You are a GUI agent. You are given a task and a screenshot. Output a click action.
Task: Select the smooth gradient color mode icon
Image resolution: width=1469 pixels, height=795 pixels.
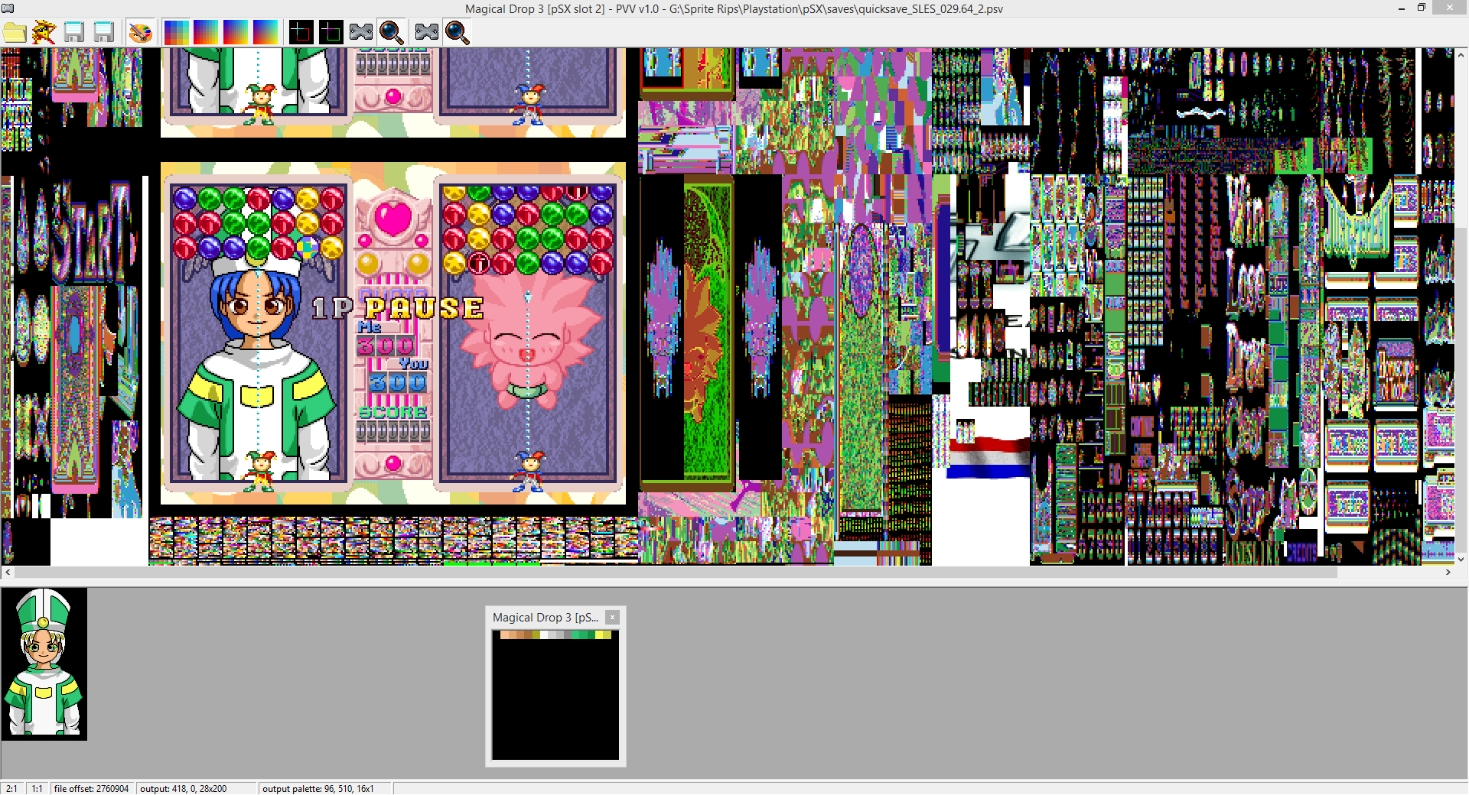pyautogui.click(x=265, y=33)
